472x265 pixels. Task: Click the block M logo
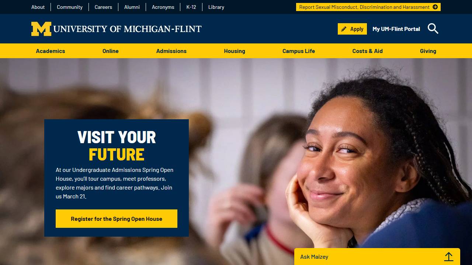[x=41, y=29]
